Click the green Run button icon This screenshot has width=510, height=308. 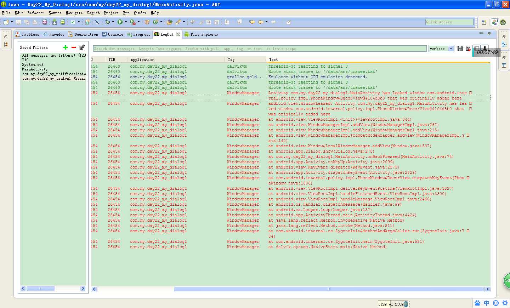tap(120, 22)
